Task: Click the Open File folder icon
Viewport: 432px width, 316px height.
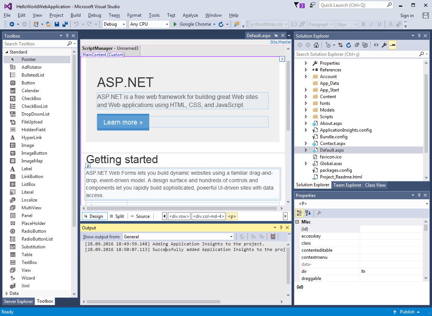Action: point(49,24)
